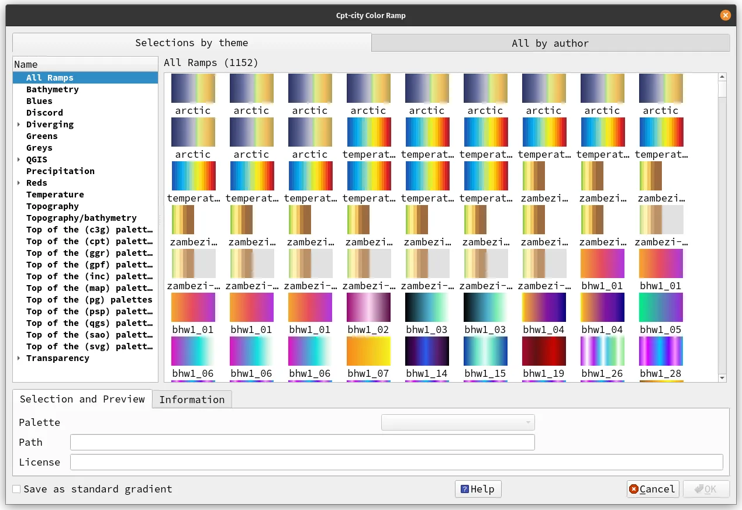Select the bhw1_07 orange color ramp
Image resolution: width=742 pixels, height=510 pixels.
[368, 351]
